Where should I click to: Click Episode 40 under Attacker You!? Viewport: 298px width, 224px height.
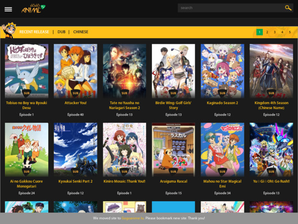75,114
